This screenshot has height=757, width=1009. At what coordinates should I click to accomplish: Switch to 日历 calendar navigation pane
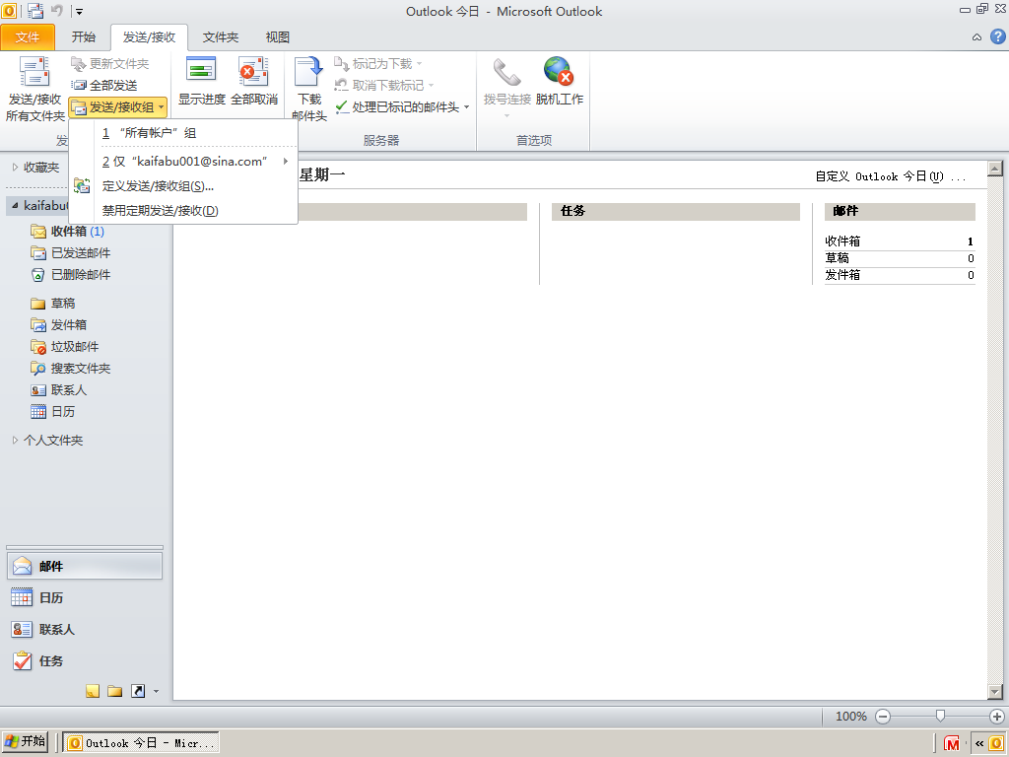85,598
